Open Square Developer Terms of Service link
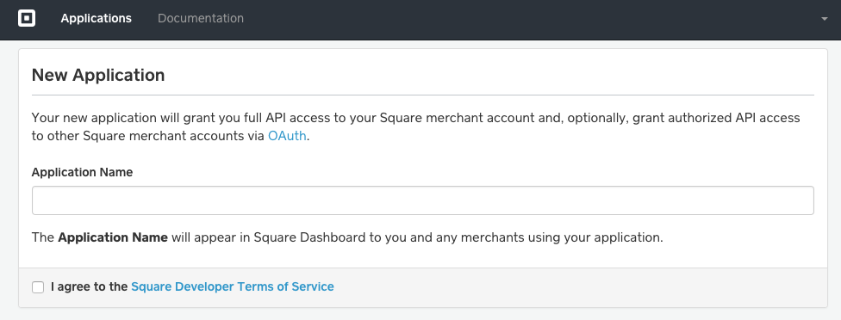 click(233, 286)
